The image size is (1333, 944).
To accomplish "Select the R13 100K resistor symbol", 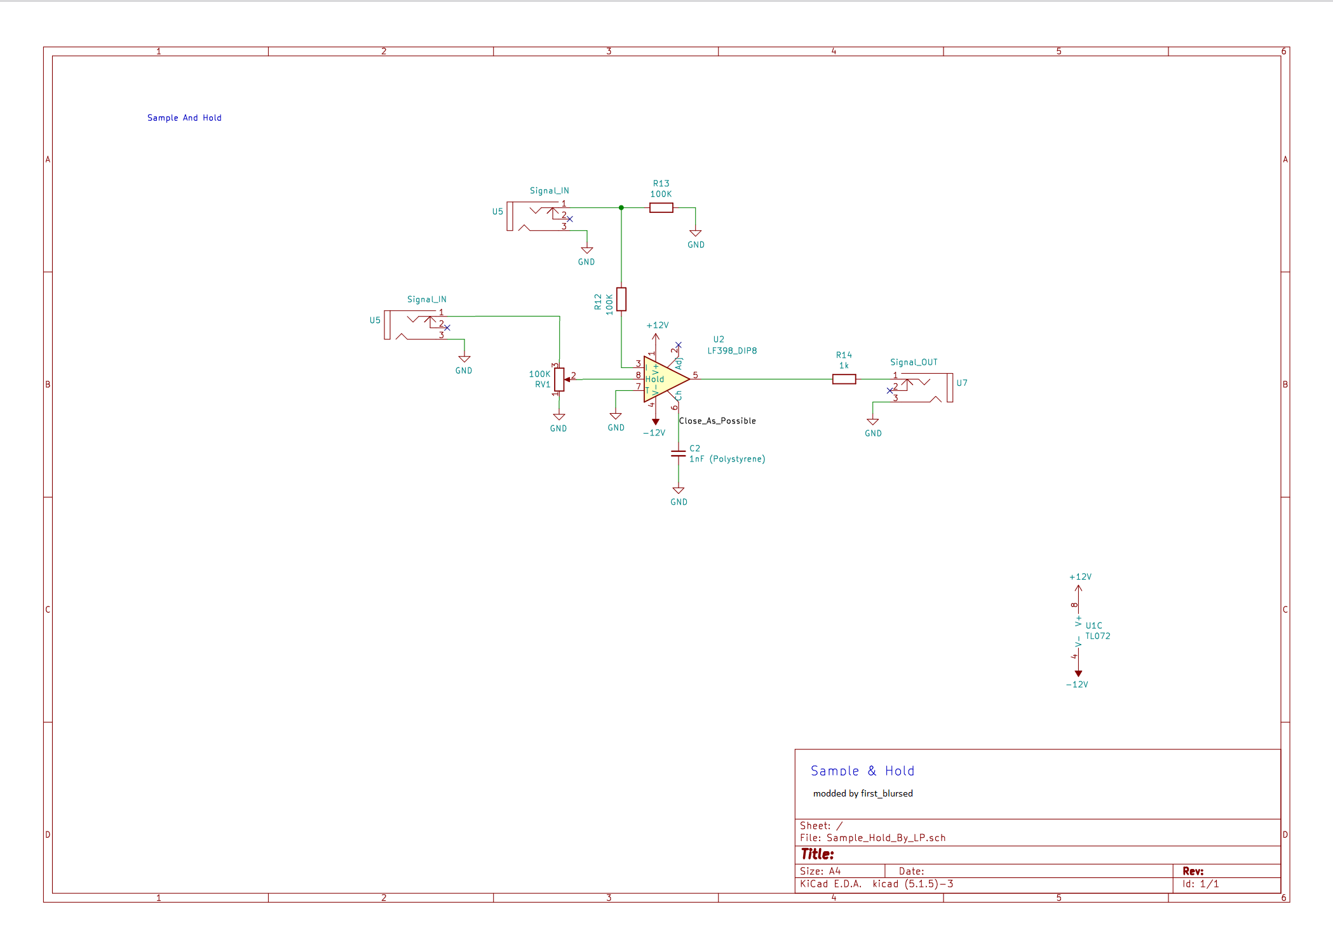I will pos(661,208).
